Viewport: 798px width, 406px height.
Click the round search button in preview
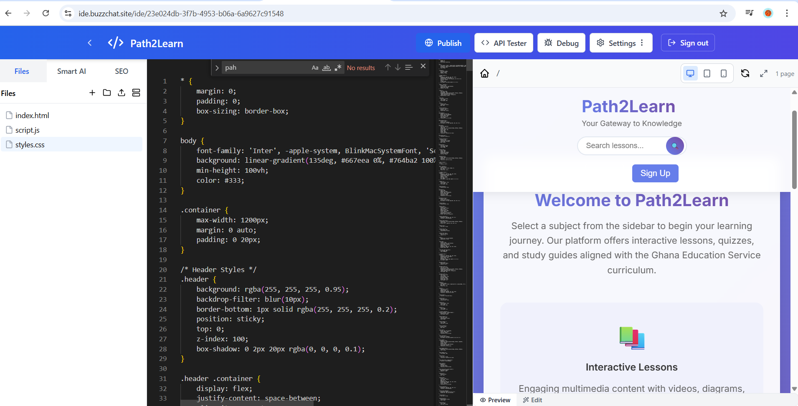675,146
